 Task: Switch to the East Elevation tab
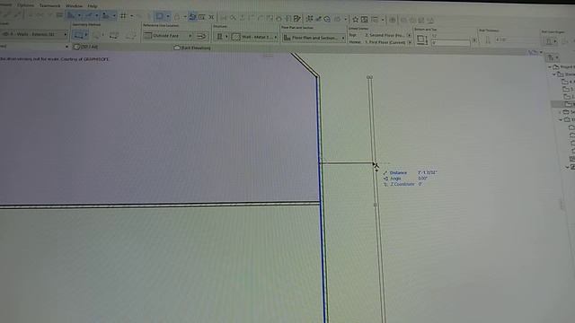pos(192,48)
